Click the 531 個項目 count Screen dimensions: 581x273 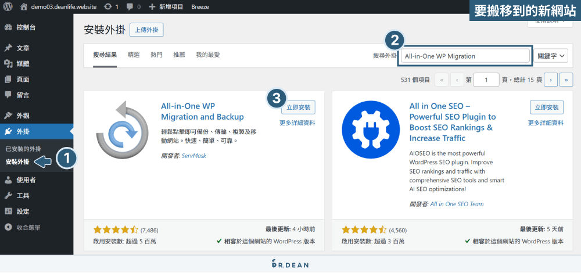[x=415, y=80]
